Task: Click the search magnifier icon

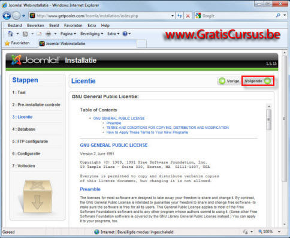Action: [x=278, y=16]
